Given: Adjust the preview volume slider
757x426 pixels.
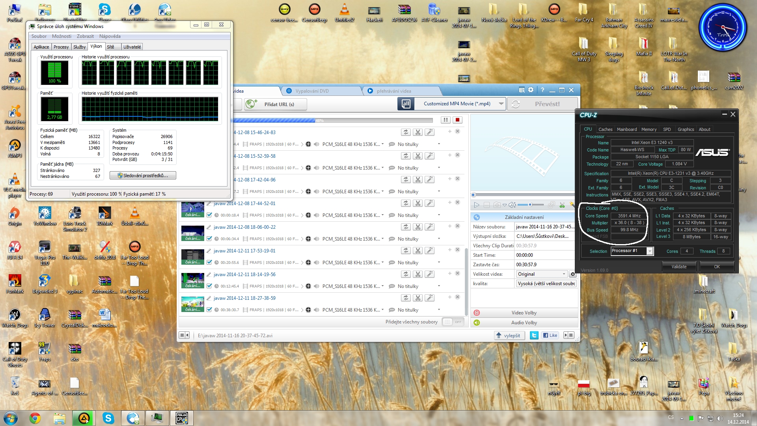Looking at the screenshot, I should [531, 205].
